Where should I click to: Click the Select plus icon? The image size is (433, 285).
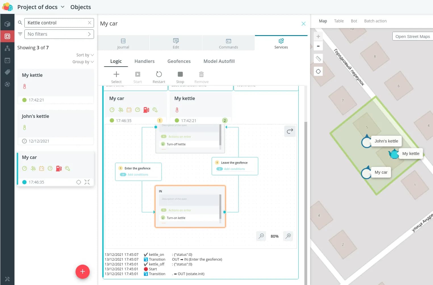[116, 75]
